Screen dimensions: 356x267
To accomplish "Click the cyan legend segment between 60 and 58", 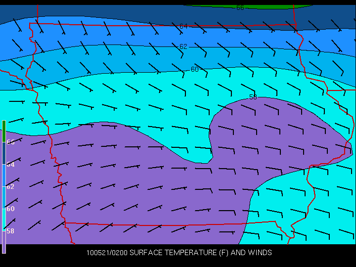I will point(4,220).
